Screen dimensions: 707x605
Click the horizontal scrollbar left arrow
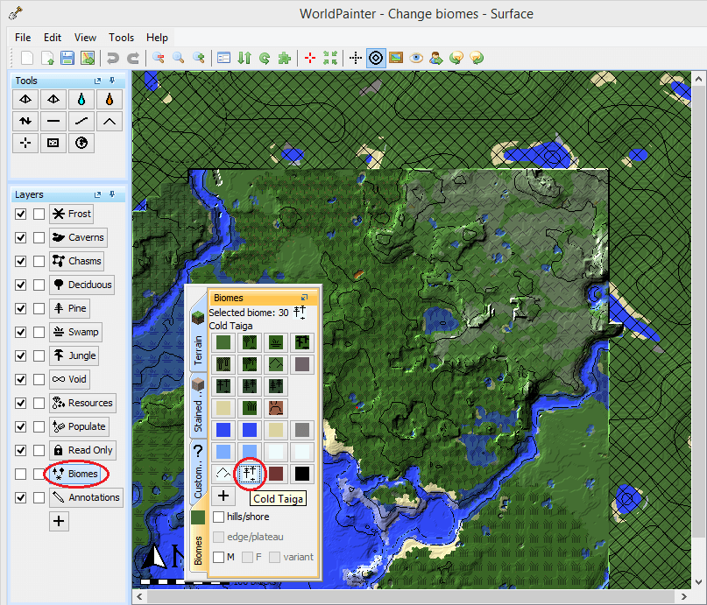(x=140, y=597)
